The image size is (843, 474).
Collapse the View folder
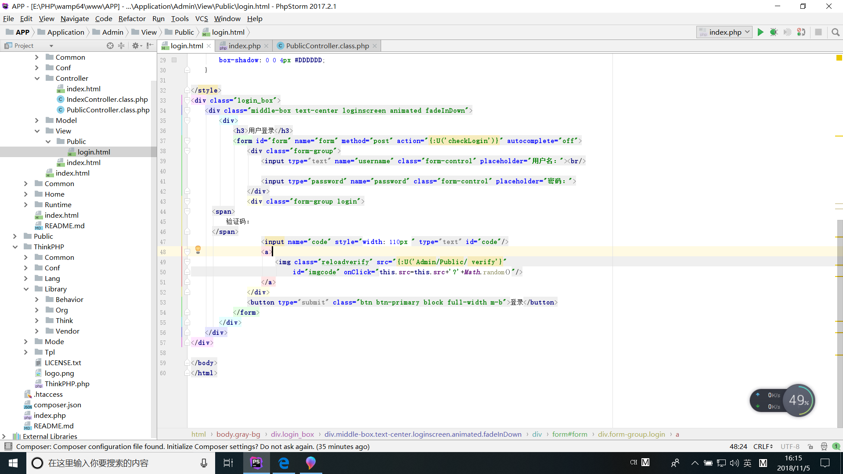37,131
